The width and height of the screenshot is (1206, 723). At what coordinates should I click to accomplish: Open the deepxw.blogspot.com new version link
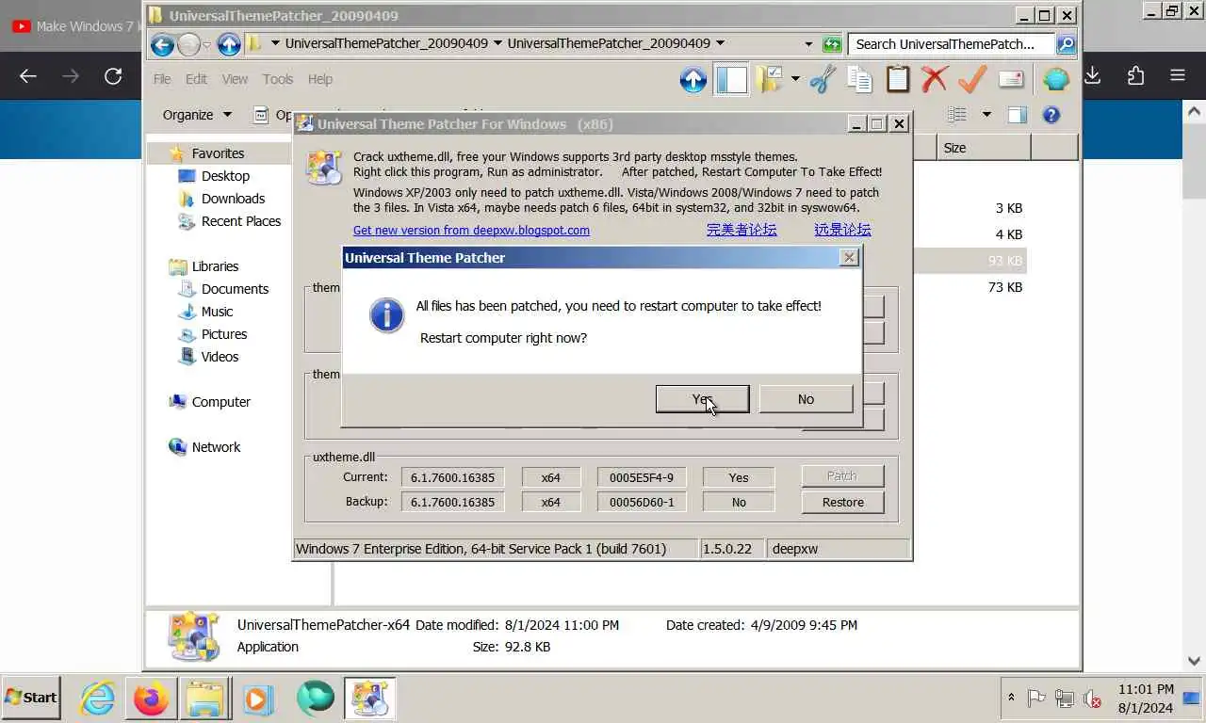(471, 230)
